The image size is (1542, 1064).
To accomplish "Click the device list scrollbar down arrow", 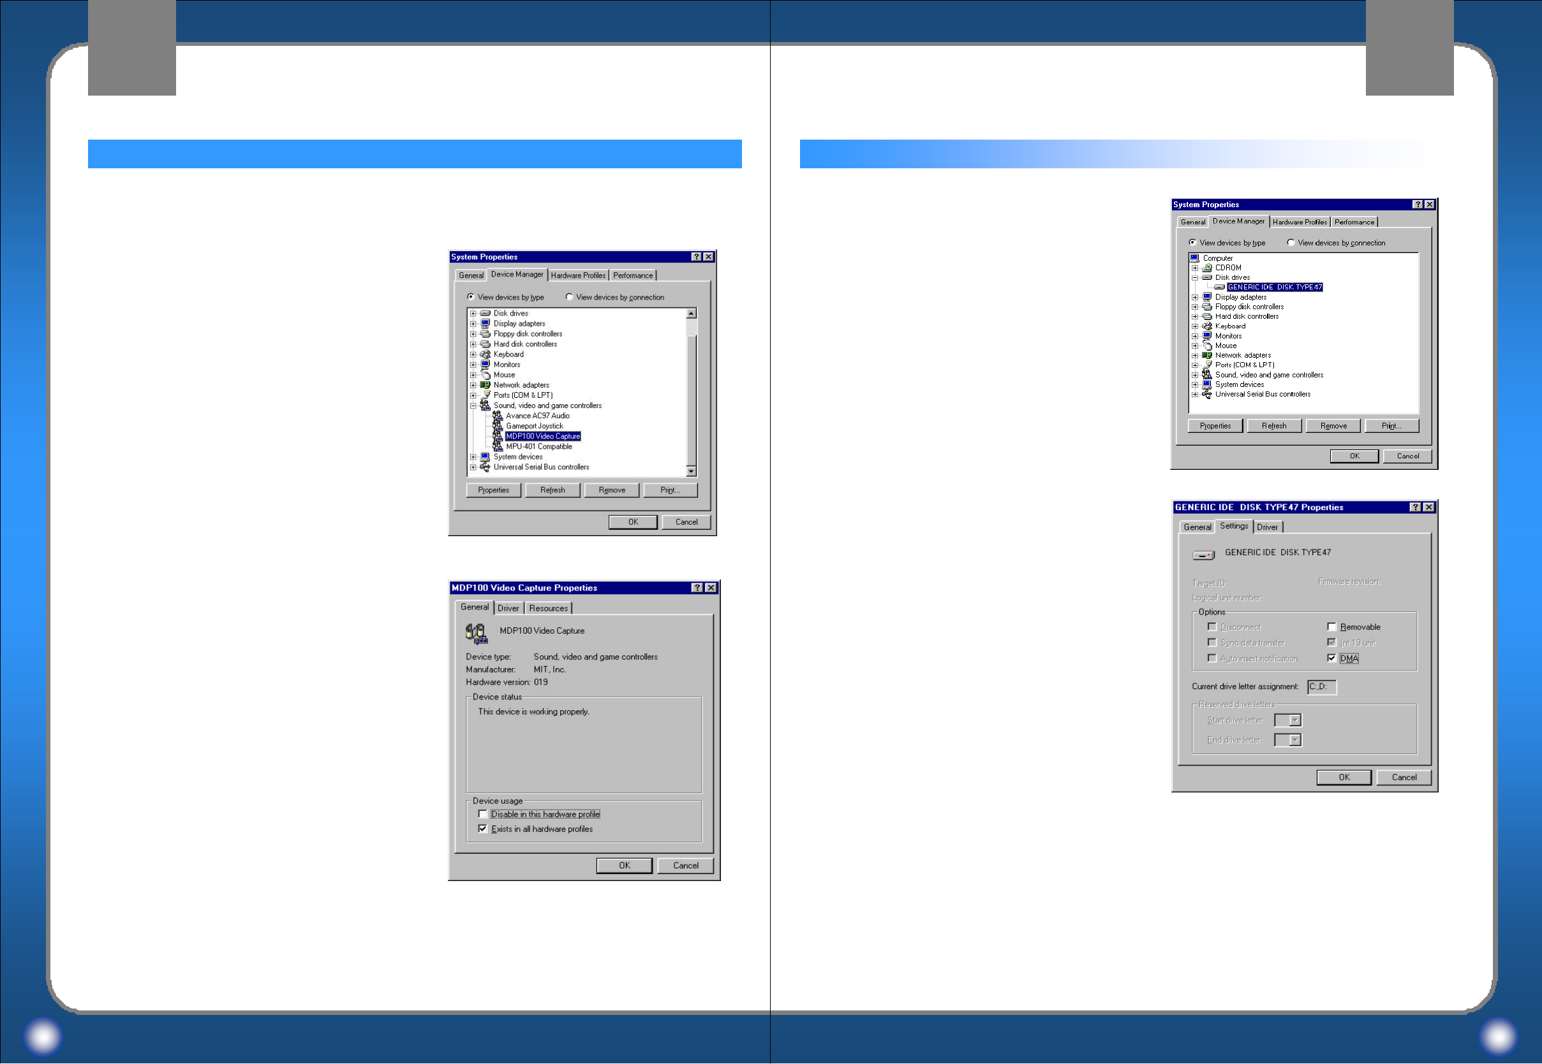I will point(691,472).
